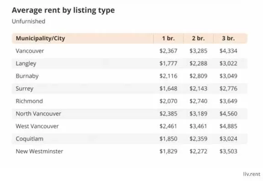
Task: Click the 3 br. column header
Action: coord(228,38)
